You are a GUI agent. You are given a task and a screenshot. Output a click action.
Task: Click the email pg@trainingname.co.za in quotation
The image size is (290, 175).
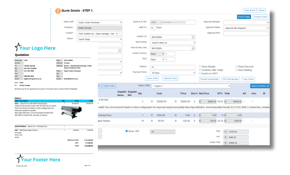click(x=33, y=79)
